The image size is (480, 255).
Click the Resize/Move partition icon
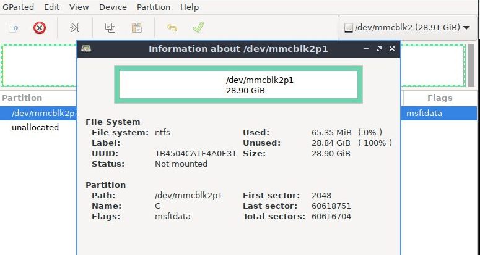[x=75, y=28]
